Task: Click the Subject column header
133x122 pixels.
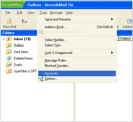Action: click(x=125, y=38)
